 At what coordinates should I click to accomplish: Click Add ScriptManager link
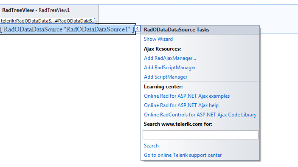click(166, 77)
